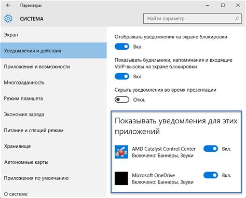The height and width of the screenshot is (198, 246).
Task: Turn off AMD Catalyst Control Center notifications
Action: coord(211,149)
